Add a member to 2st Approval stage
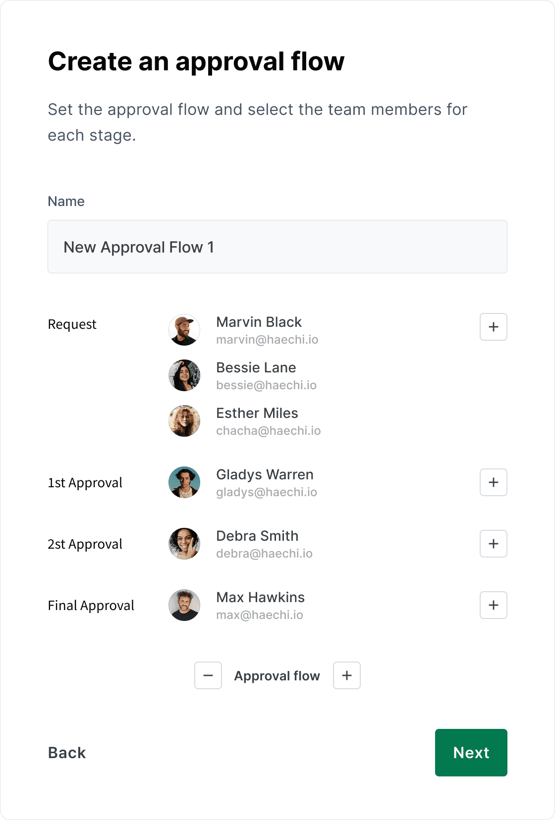 point(494,544)
